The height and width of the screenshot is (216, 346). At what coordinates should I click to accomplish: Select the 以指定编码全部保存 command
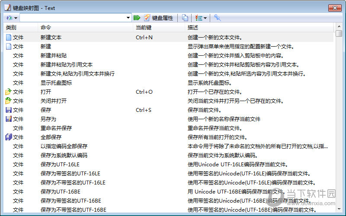(64, 146)
